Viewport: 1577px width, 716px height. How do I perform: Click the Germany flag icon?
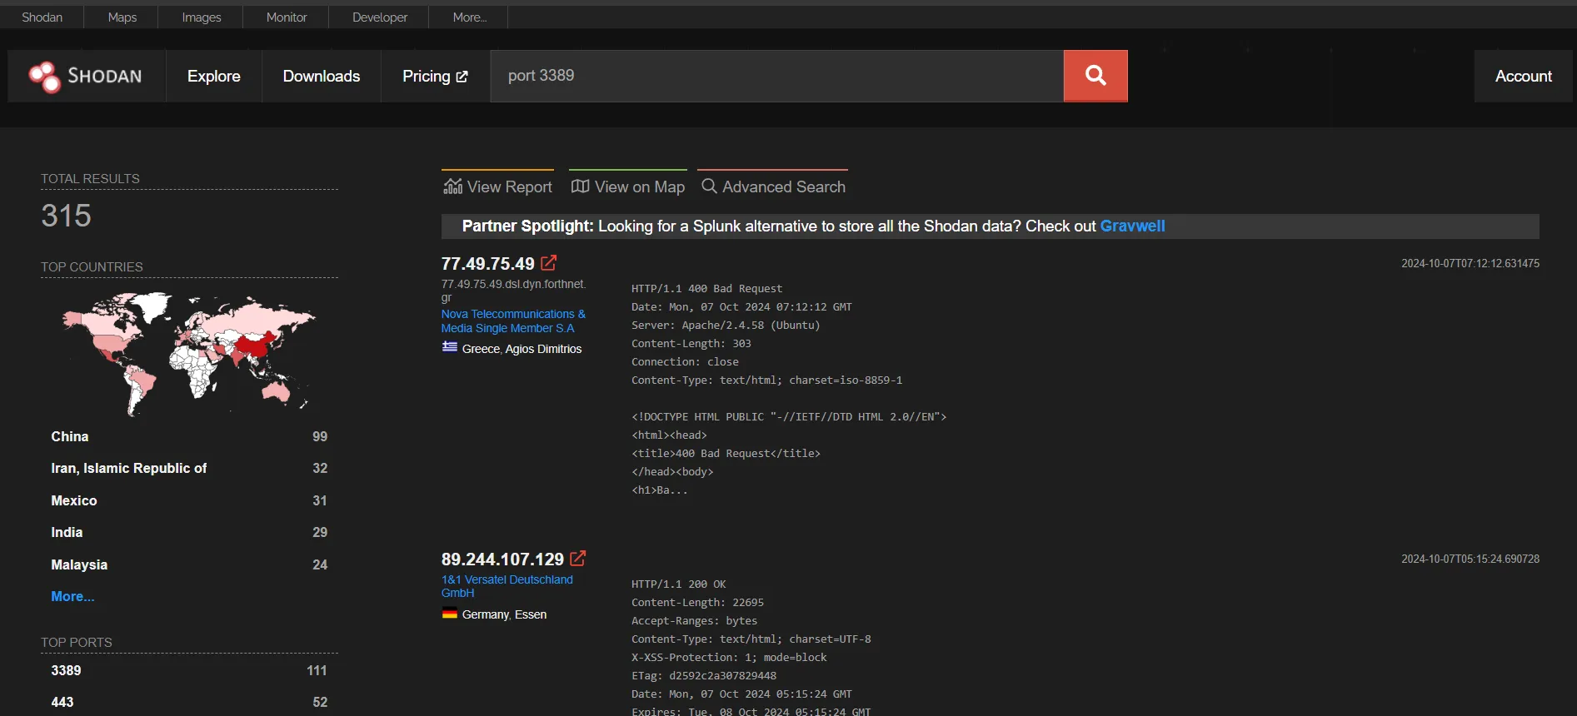(x=450, y=614)
